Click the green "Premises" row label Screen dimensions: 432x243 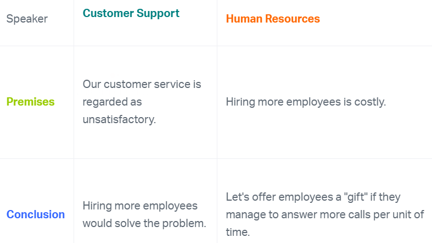(30, 102)
